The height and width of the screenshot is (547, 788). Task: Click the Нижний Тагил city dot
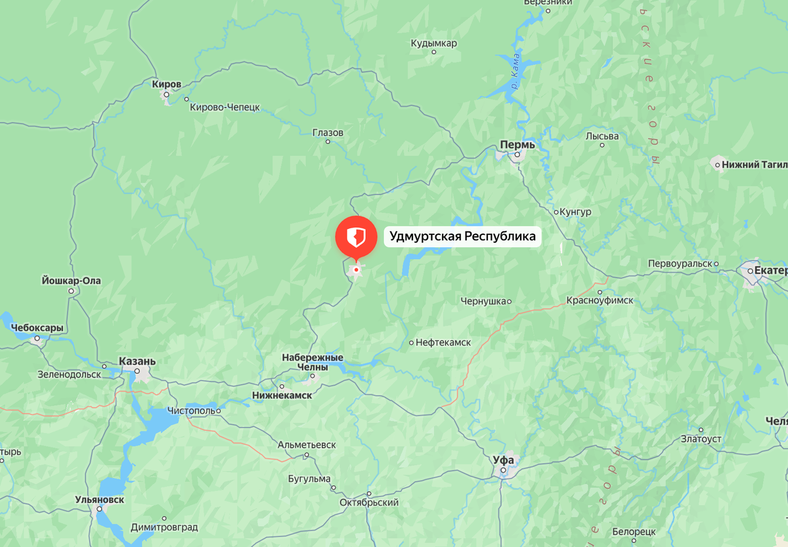718,165
